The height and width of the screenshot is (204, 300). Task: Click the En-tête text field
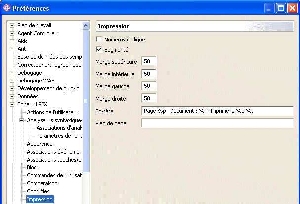(x=217, y=111)
